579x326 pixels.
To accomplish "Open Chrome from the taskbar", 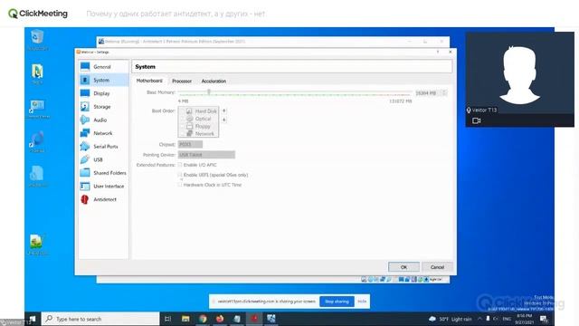I will (203, 319).
